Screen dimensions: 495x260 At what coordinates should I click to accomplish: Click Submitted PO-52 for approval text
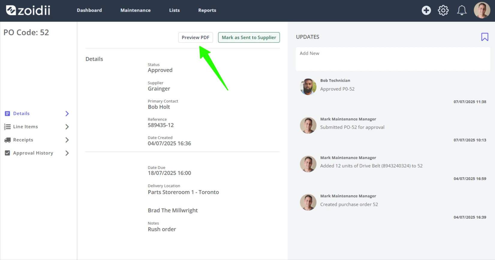[352, 127]
